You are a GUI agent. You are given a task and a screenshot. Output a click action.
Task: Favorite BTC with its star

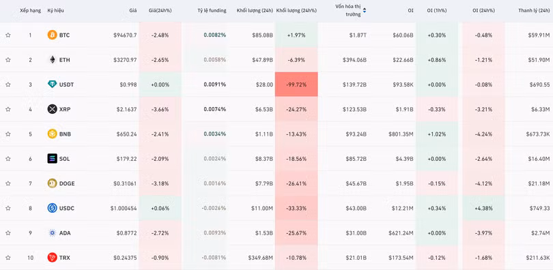click(8, 35)
